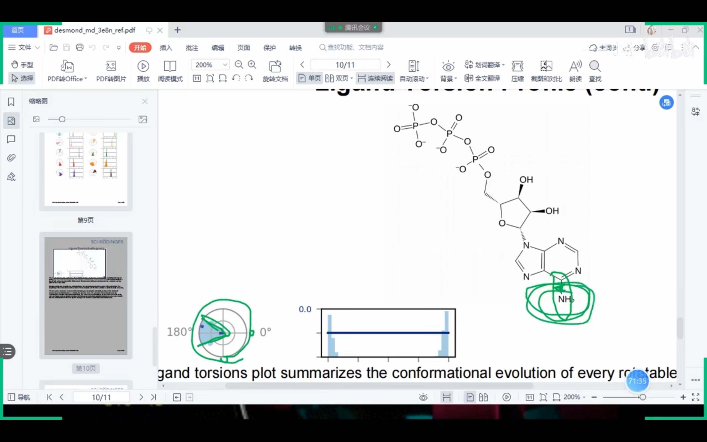Open the 页面 ribbon tab
This screenshot has height=442, width=707.
click(244, 47)
